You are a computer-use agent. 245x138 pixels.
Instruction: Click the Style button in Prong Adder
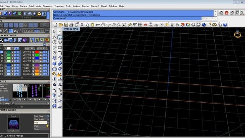[41, 126]
